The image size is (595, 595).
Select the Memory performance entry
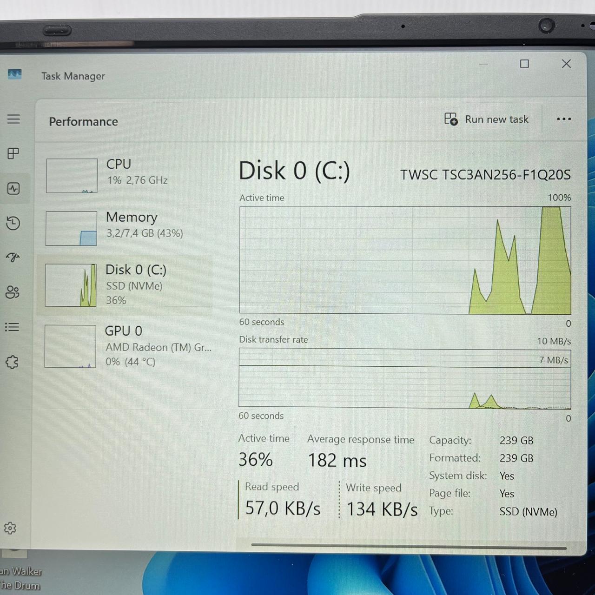126,229
